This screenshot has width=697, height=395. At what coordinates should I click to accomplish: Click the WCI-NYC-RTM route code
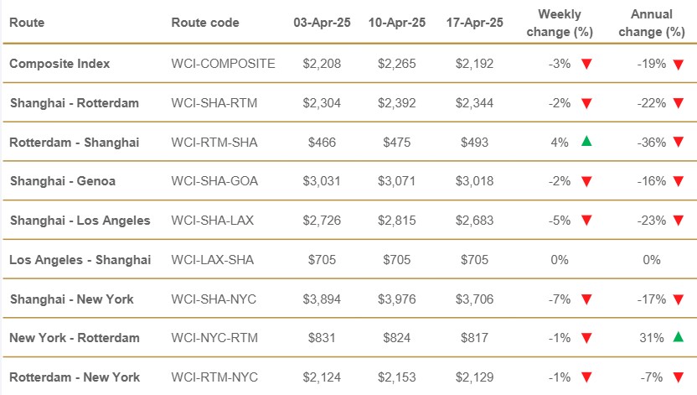[x=214, y=338]
